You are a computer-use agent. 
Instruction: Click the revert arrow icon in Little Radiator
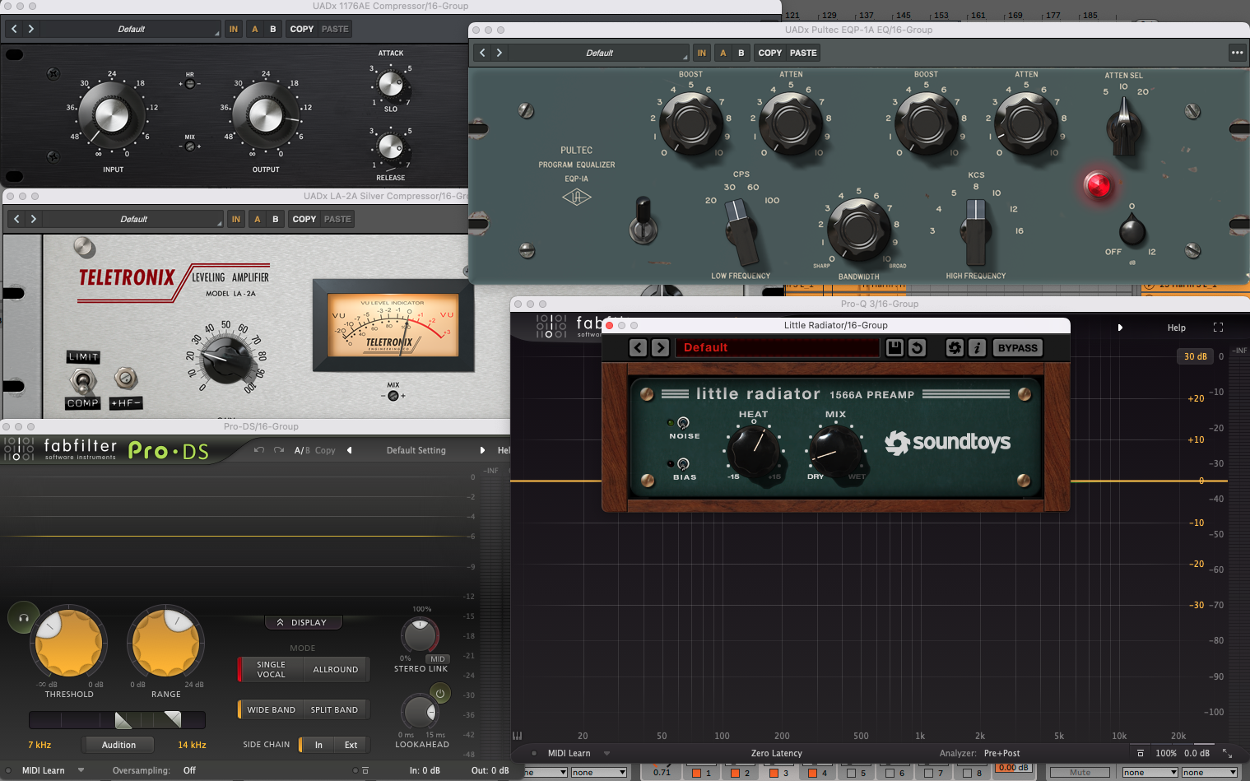[x=917, y=348]
